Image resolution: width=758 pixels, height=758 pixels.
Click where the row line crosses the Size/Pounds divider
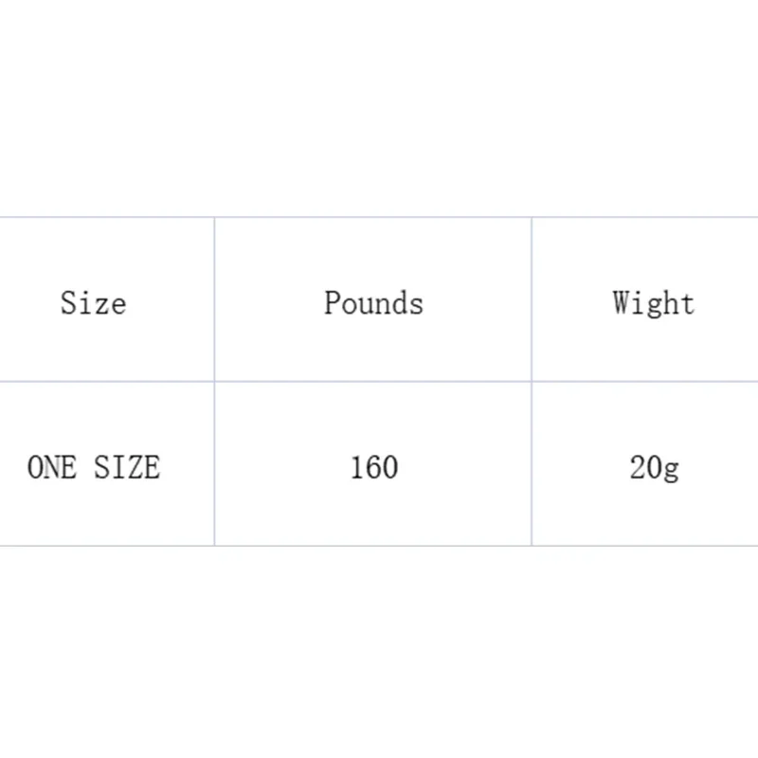point(215,382)
